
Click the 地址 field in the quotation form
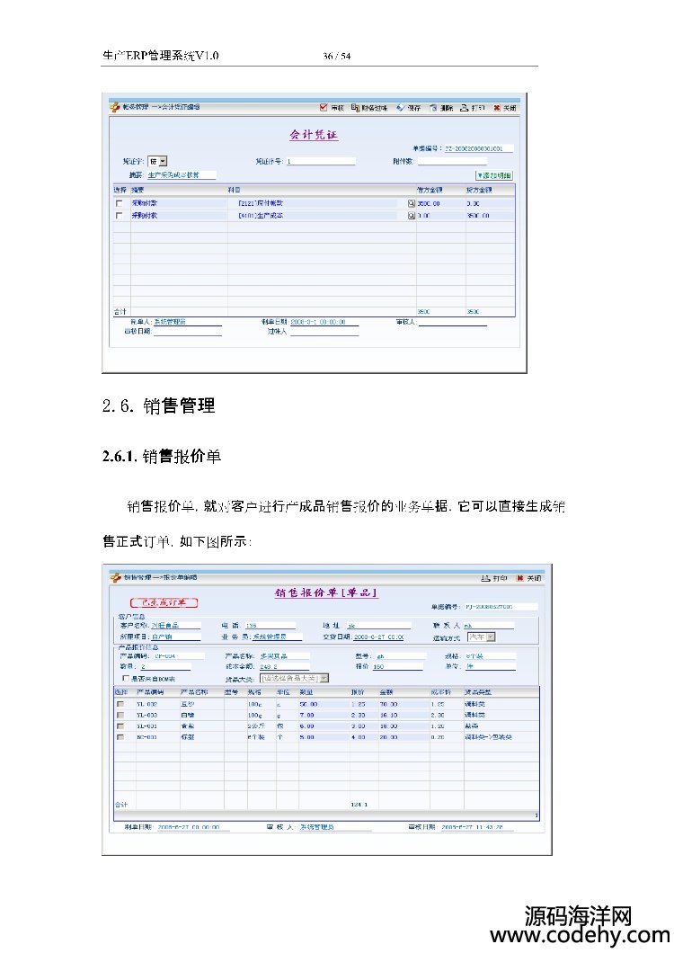click(x=378, y=626)
